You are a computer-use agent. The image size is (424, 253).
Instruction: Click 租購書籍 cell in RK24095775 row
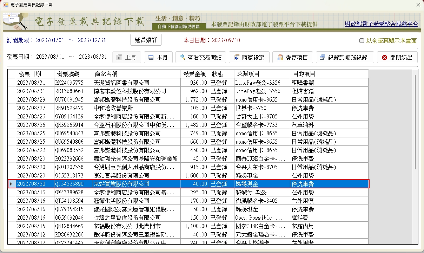click(x=329, y=83)
